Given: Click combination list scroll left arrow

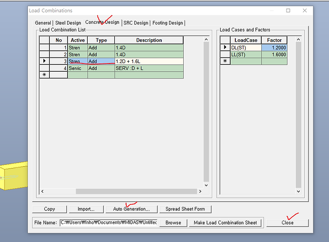Looking at the screenshot, I should 42,191.
